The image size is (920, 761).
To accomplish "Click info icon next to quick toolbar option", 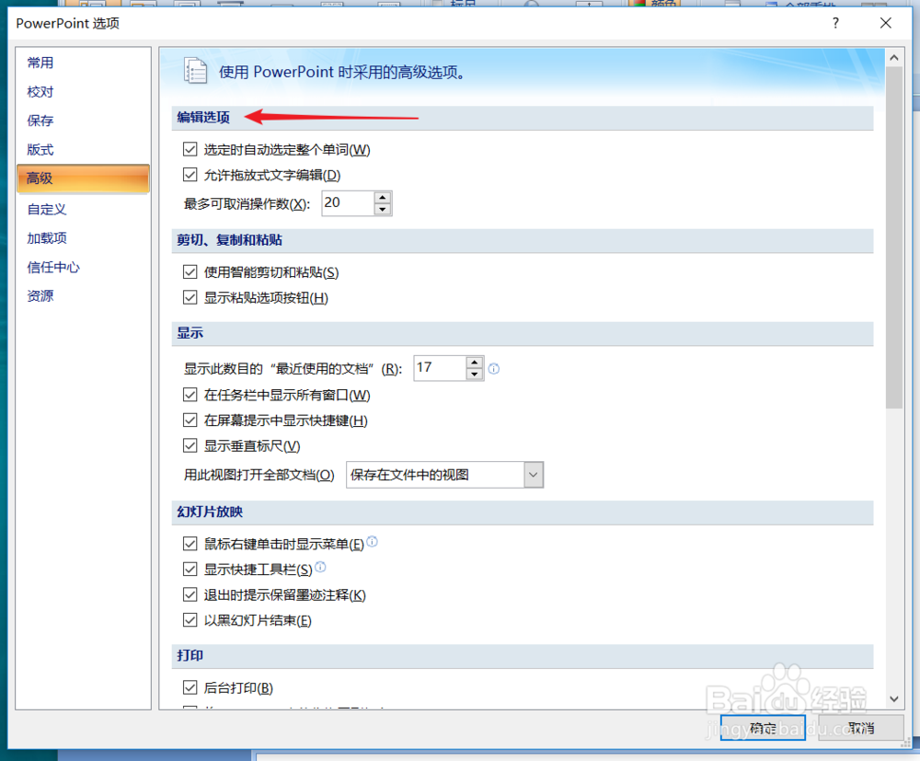I will [x=320, y=566].
